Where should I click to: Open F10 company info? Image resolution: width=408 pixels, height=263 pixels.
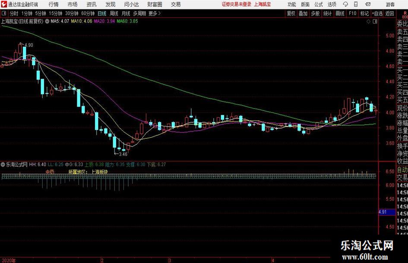[x=352, y=13]
